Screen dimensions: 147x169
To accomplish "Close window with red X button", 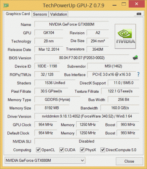I will pyautogui.click(x=136, y=4).
